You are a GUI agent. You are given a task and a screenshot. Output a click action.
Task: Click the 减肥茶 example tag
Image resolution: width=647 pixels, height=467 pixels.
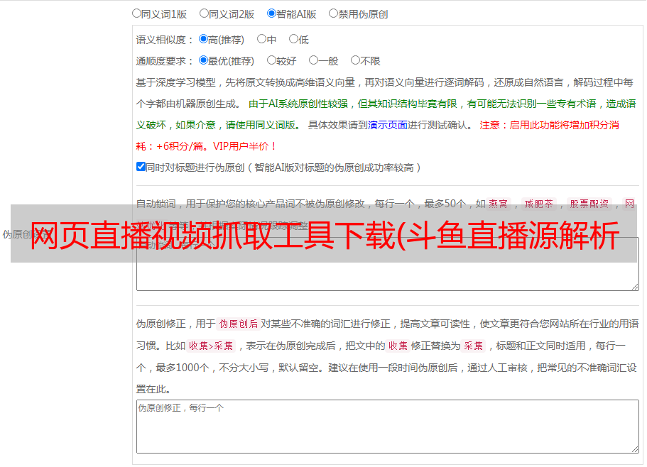(538, 204)
